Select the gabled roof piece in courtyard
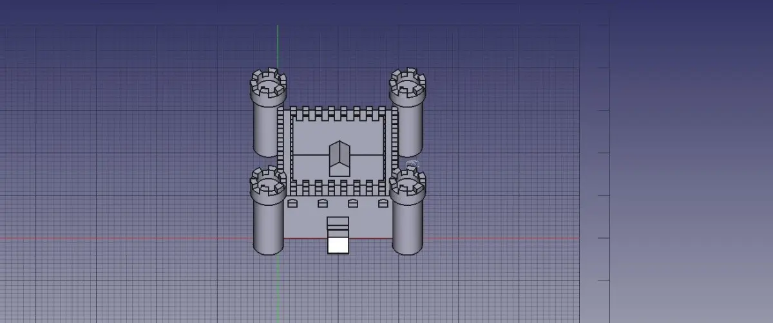Viewport: 773px width, 323px height. click(338, 158)
